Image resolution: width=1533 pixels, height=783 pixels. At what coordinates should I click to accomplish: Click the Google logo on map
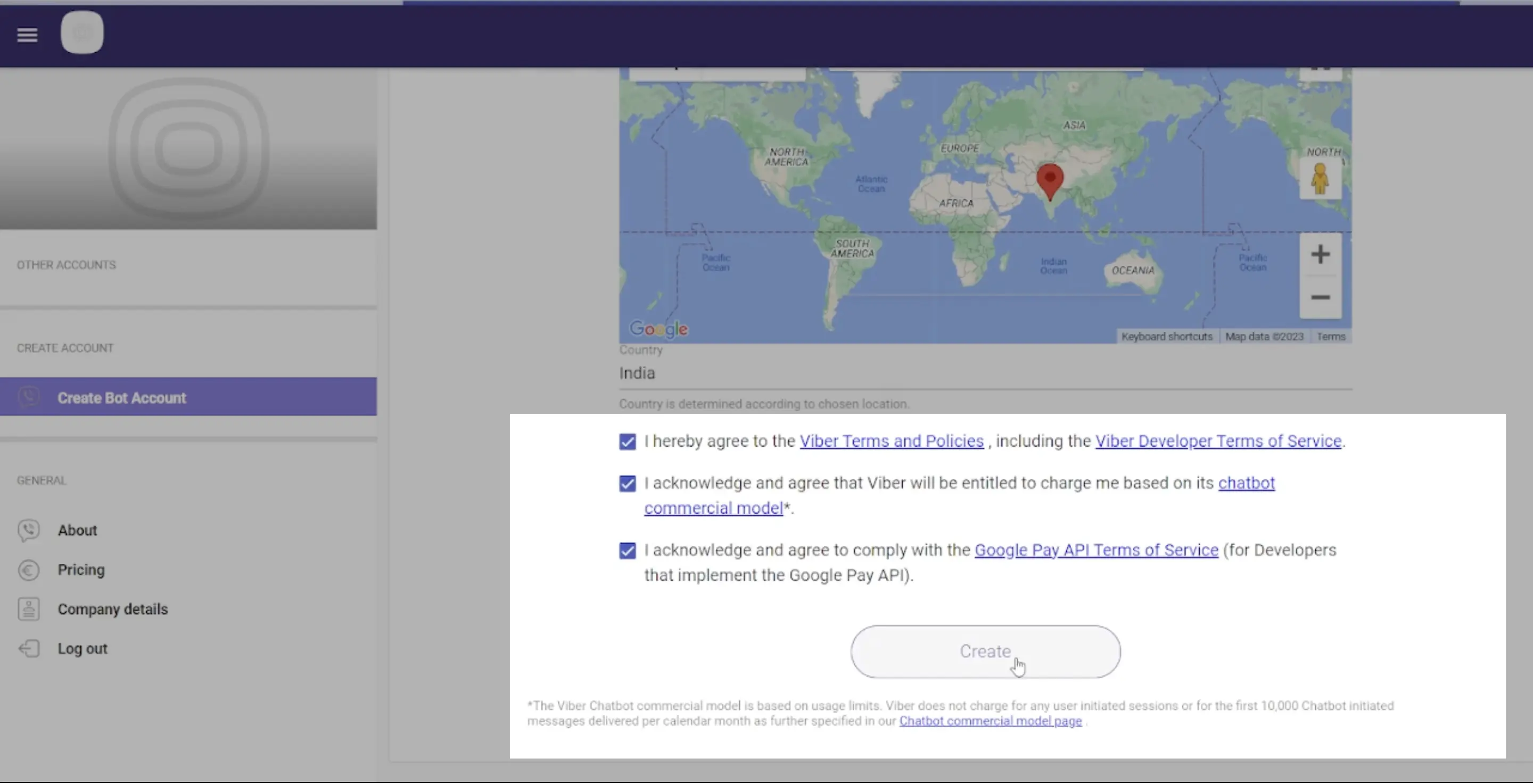tap(659, 329)
